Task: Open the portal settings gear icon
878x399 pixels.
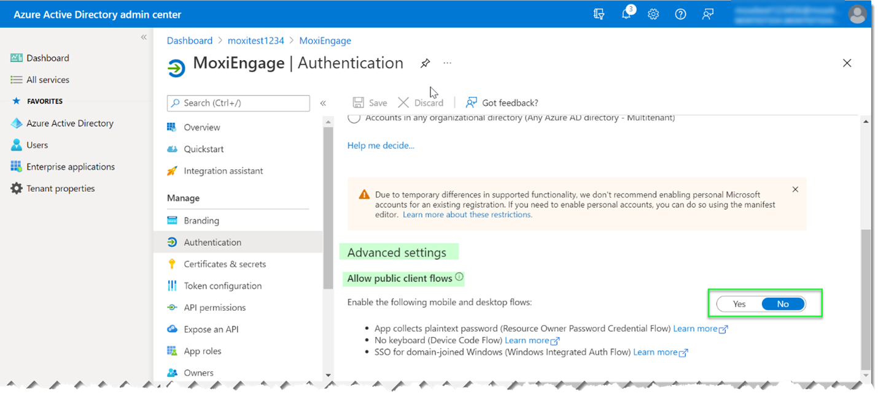Action: click(x=653, y=14)
